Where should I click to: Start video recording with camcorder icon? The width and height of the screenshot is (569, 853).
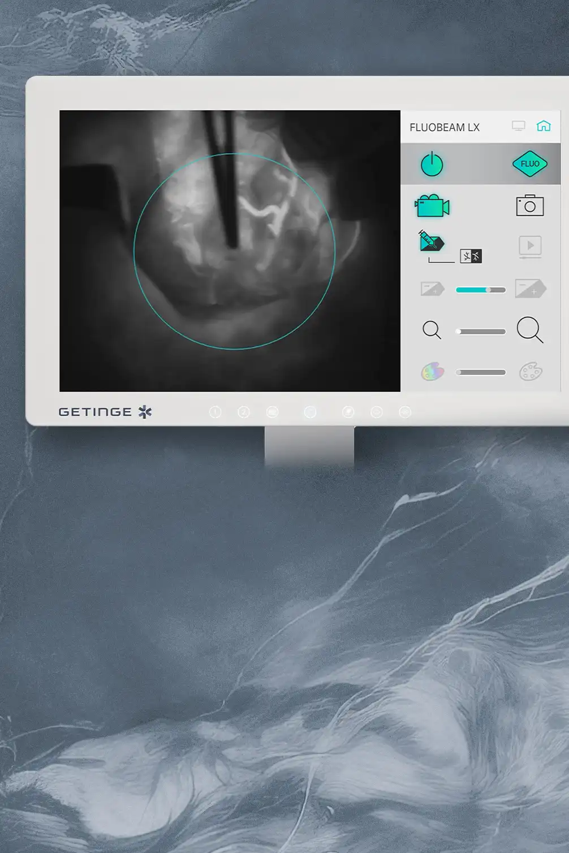point(432,206)
